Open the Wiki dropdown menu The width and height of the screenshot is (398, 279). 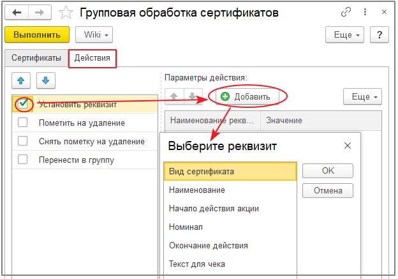[x=94, y=34]
